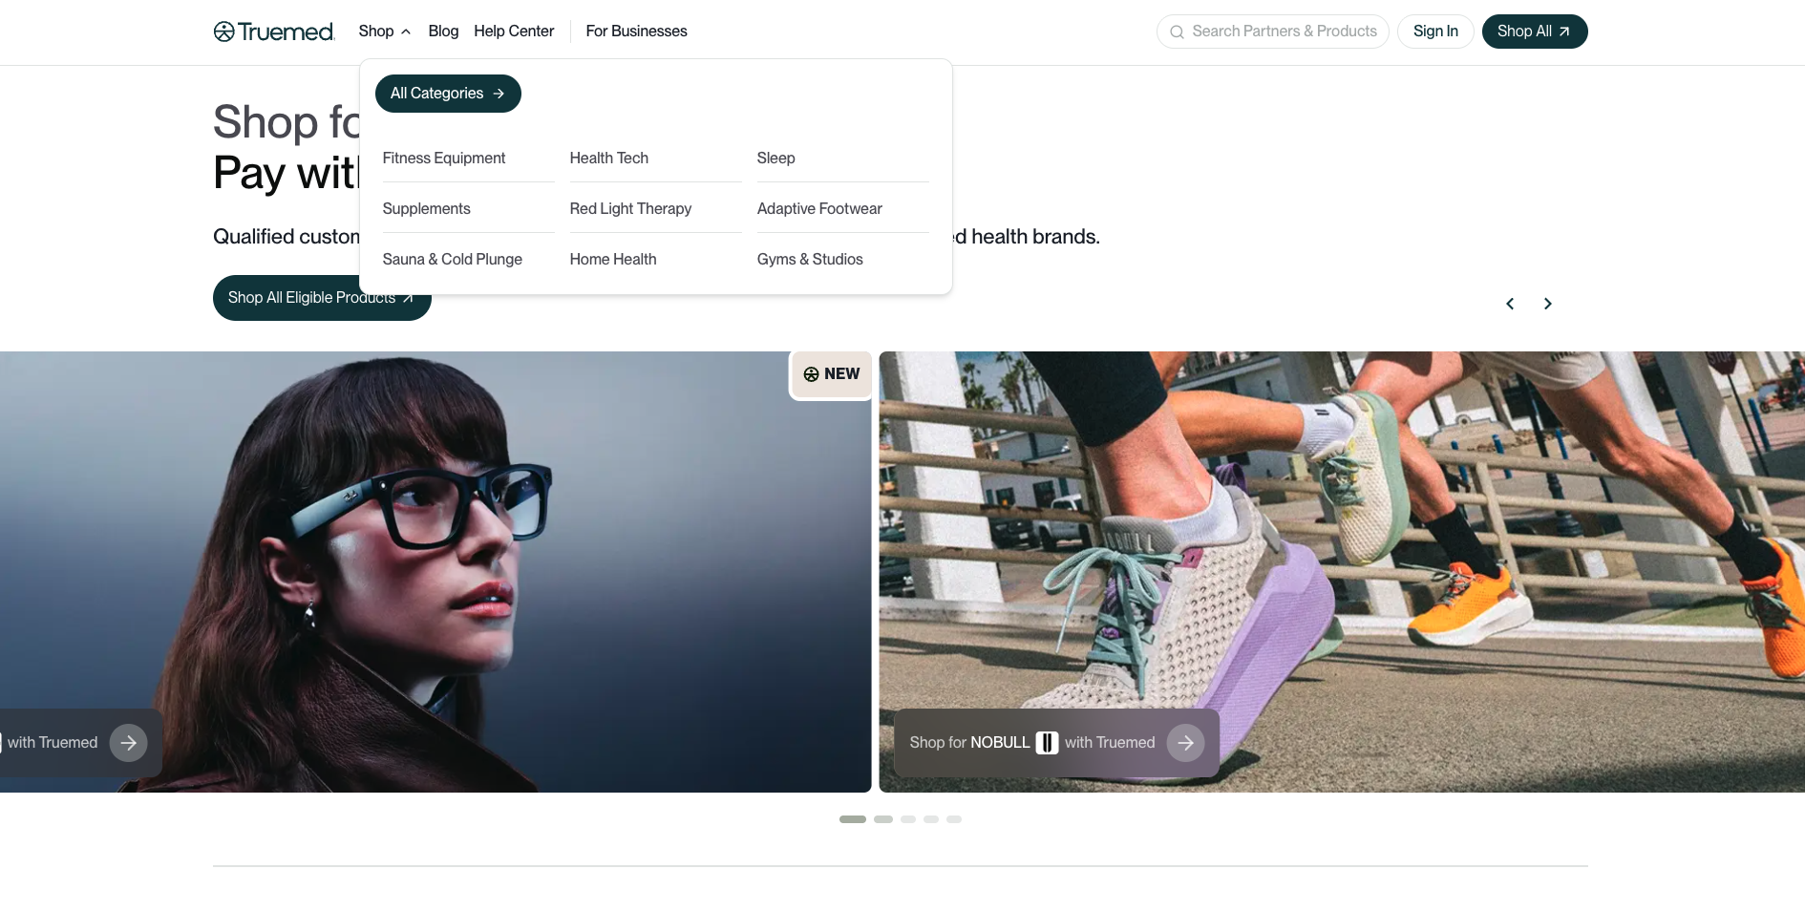Screen dimensions: 1805x911
Task: Open the For Businesses page
Action: coord(636,32)
